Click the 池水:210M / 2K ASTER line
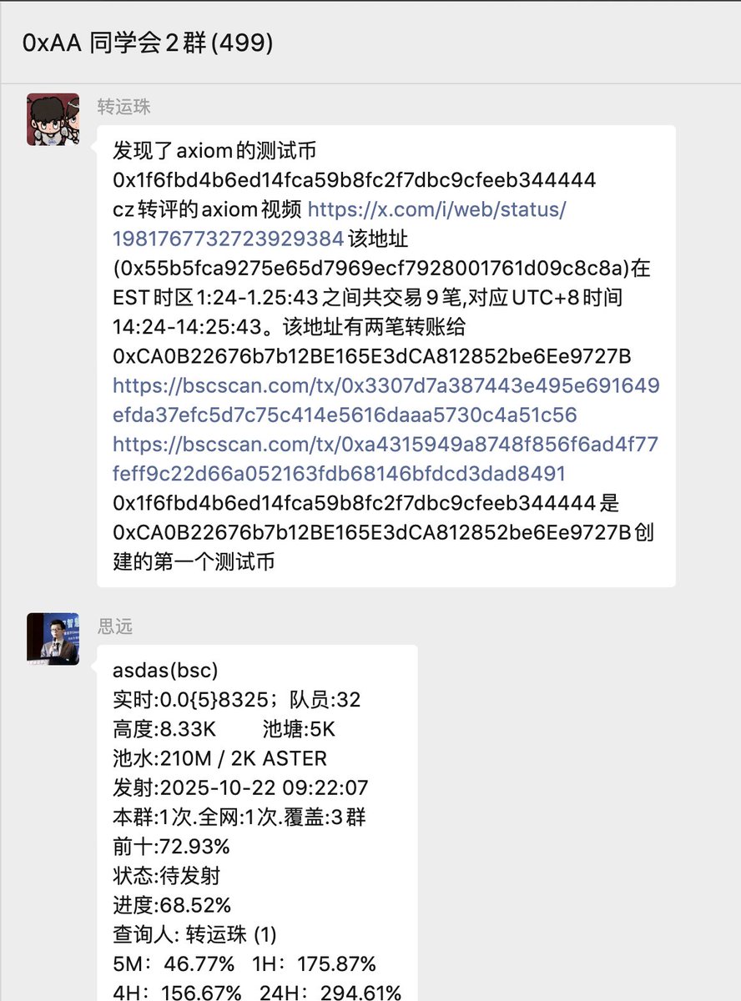Viewport: 741px width, 1001px height. (220, 758)
